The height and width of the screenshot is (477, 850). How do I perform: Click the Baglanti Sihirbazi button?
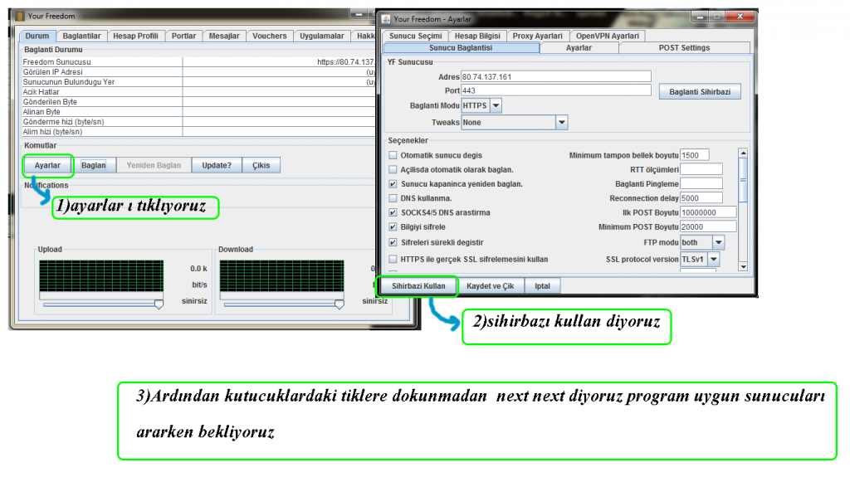(700, 91)
